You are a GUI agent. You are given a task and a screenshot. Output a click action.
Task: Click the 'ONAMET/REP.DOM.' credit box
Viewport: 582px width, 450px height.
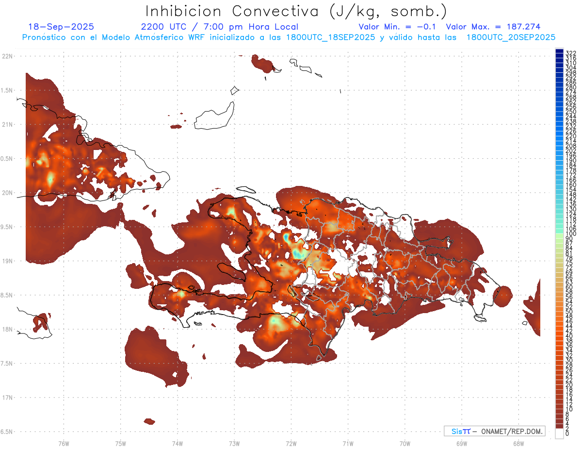494,431
